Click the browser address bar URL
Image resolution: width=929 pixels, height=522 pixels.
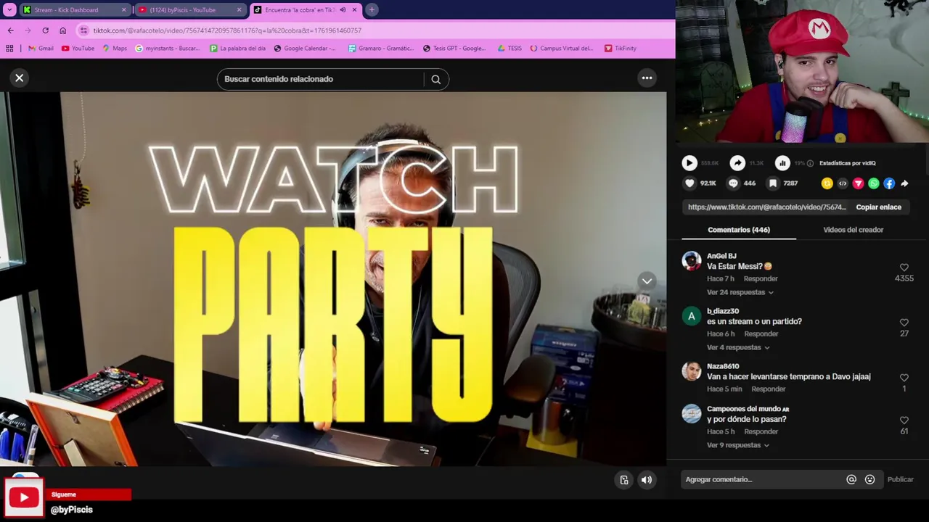pos(227,30)
